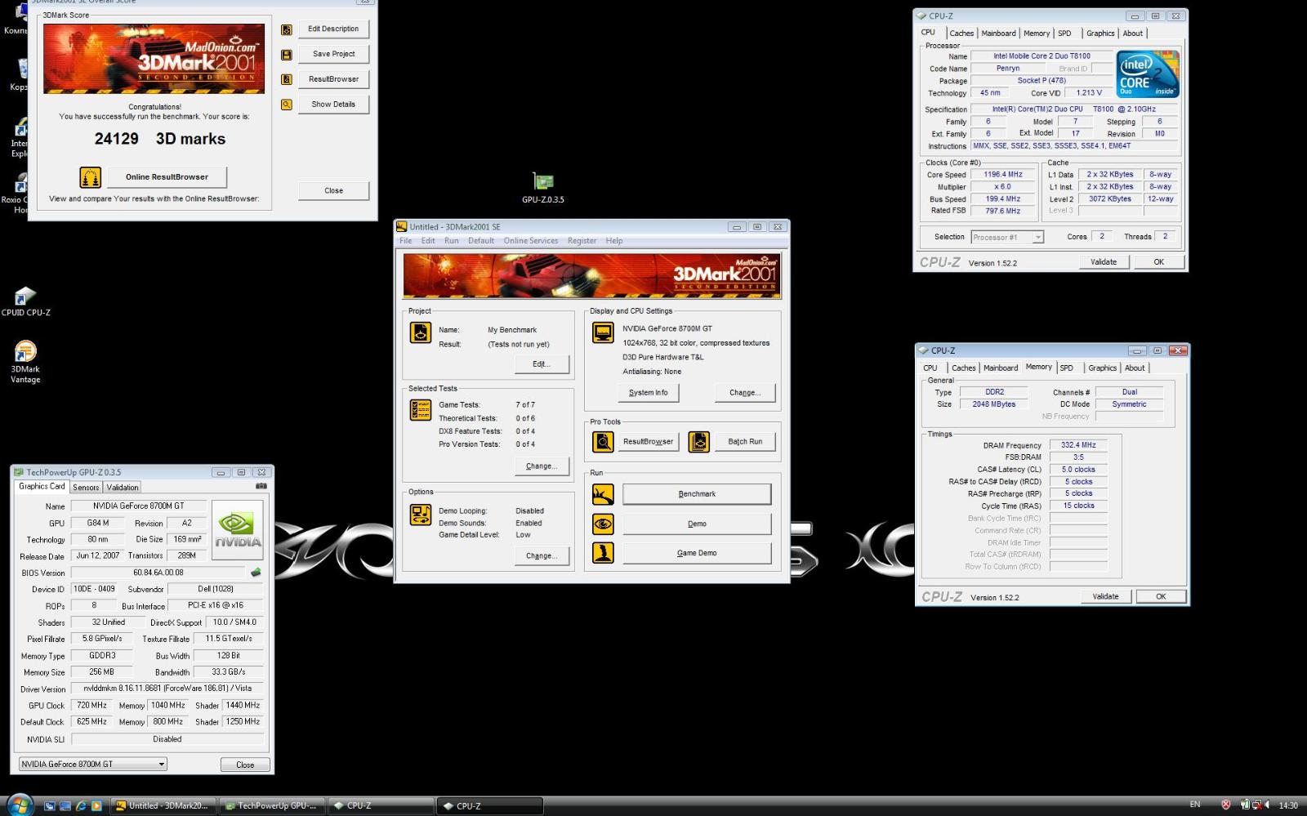Click the Selected Tests checklist icon
1307x816 pixels.
pyautogui.click(x=421, y=410)
